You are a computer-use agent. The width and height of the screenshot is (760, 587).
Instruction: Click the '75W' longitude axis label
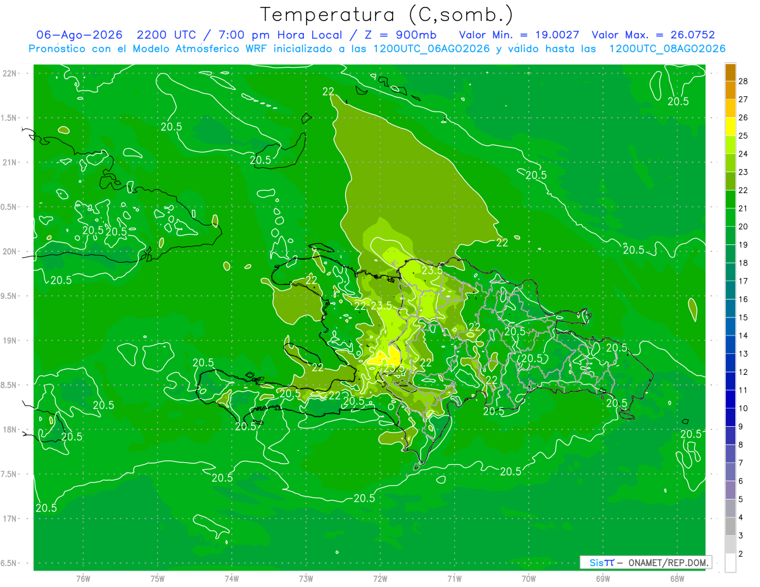pyautogui.click(x=158, y=578)
